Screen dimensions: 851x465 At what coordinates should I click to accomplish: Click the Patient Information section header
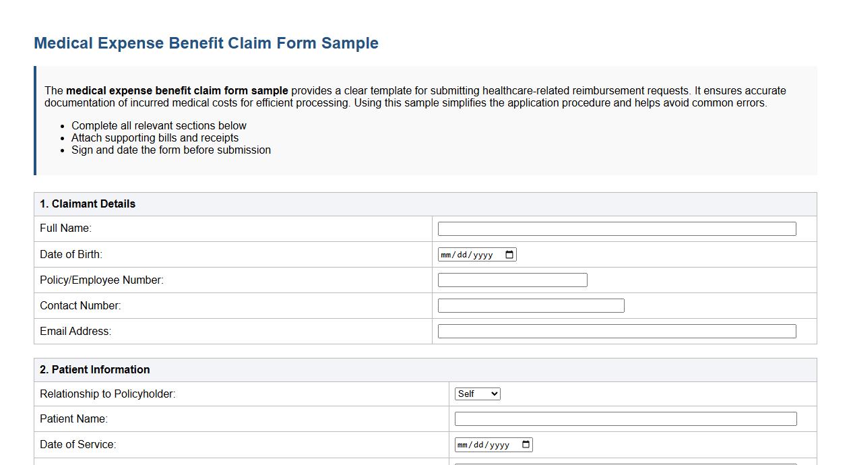94,369
